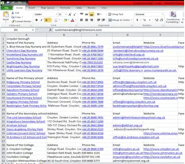Align text right
The image size is (185, 164).
coord(92,20)
